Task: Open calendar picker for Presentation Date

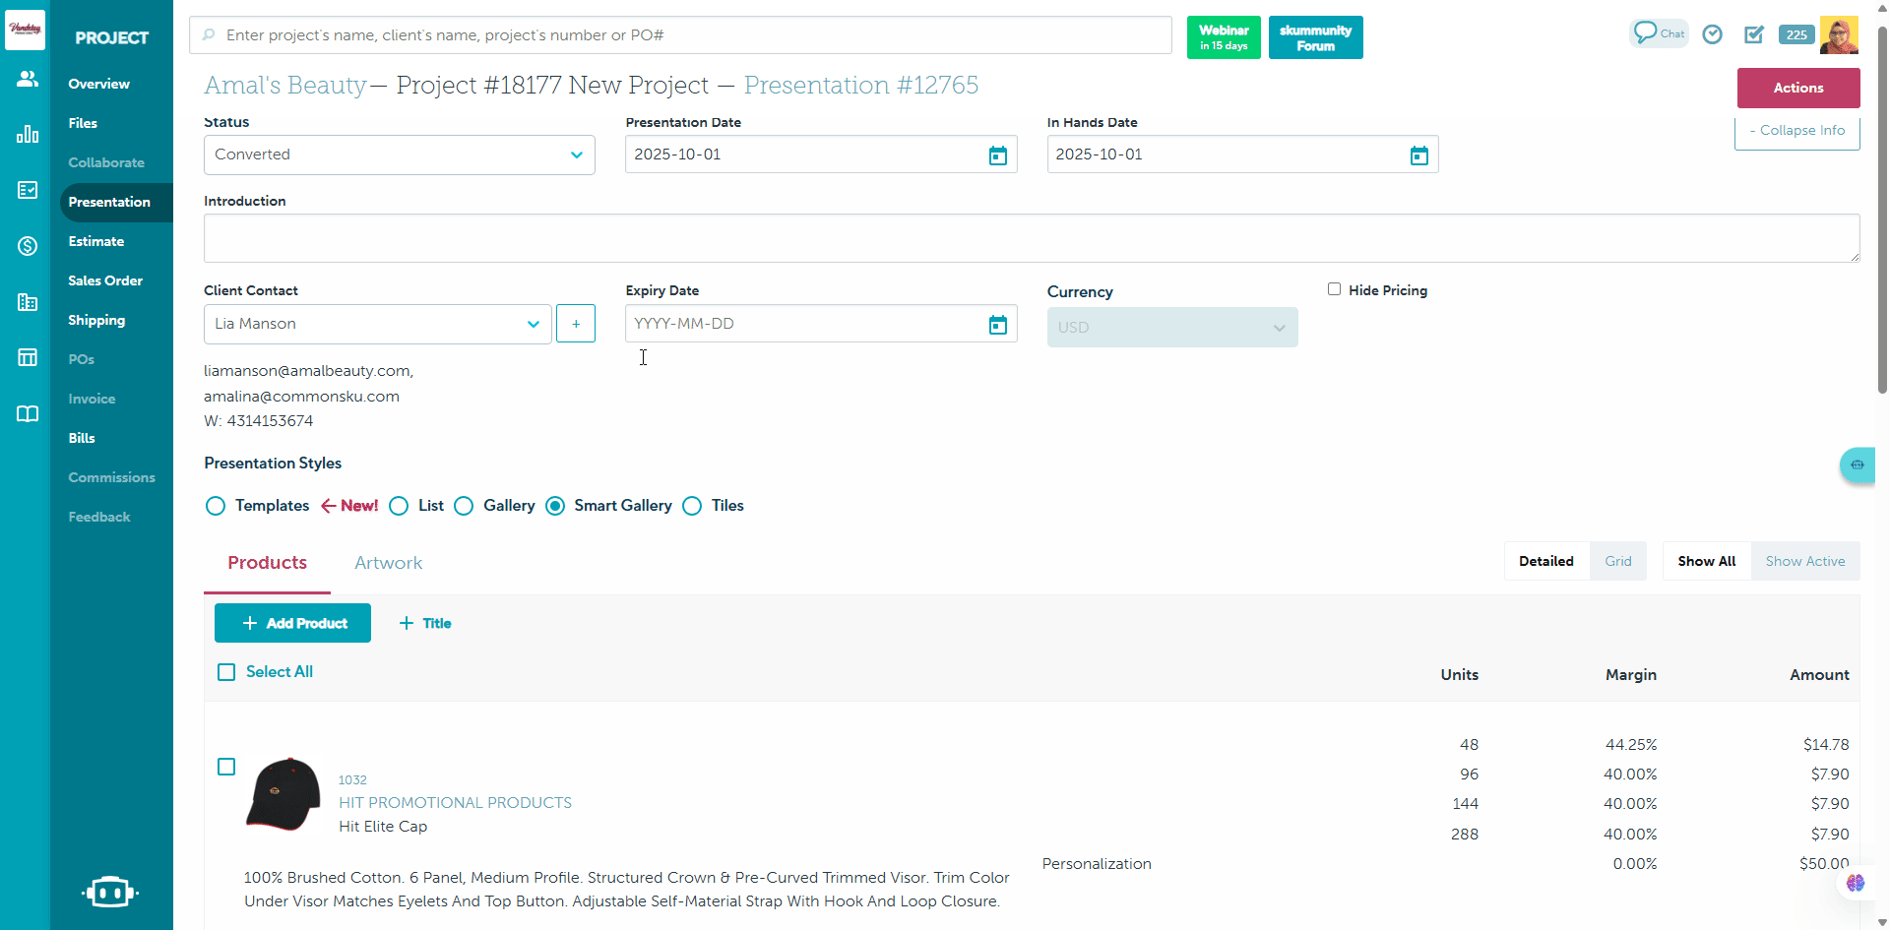Action: 997,155
